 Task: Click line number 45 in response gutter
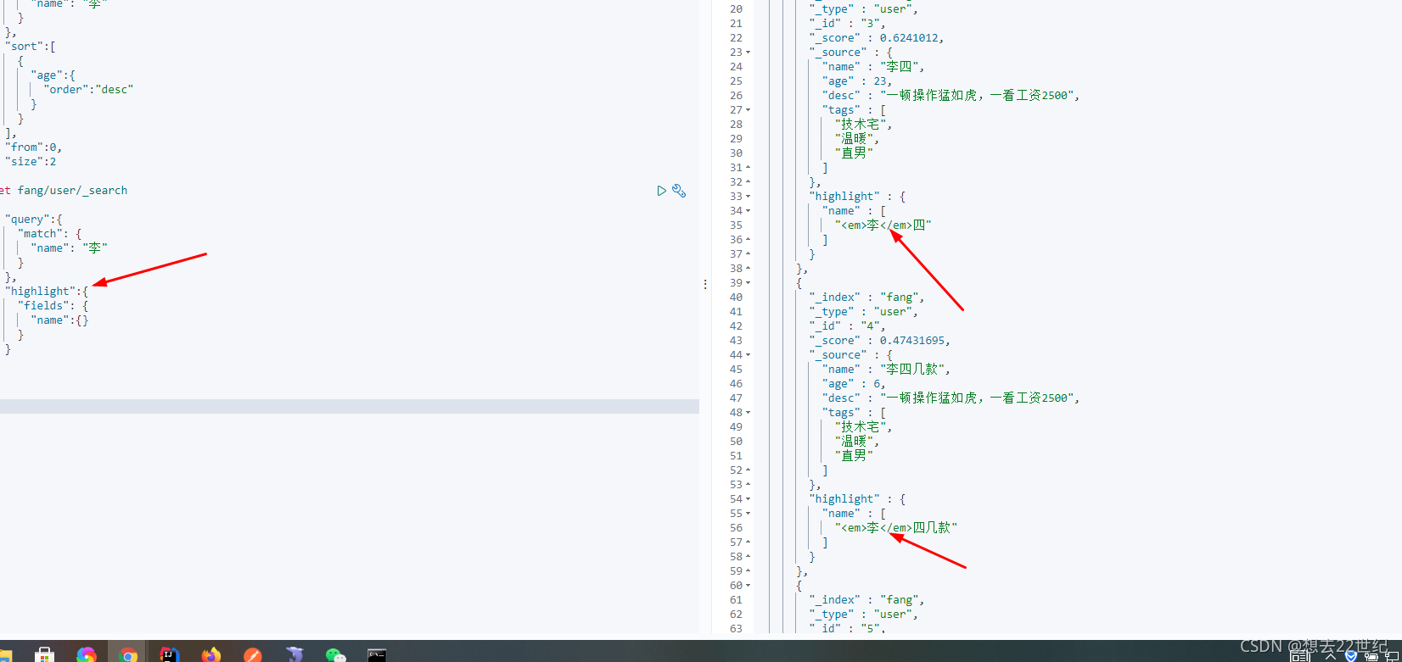pos(736,370)
